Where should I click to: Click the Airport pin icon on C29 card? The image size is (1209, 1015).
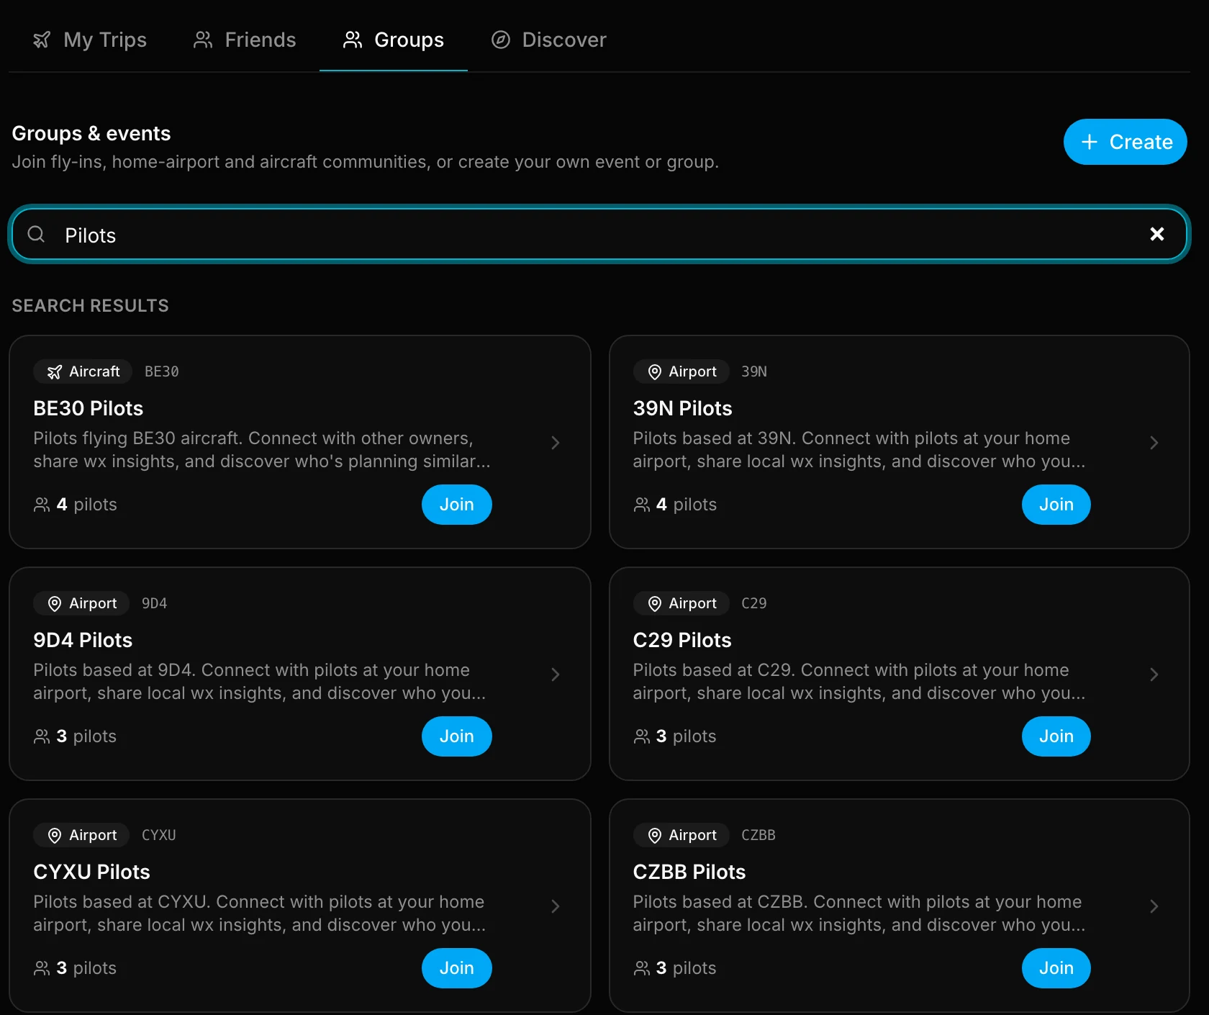[654, 603]
